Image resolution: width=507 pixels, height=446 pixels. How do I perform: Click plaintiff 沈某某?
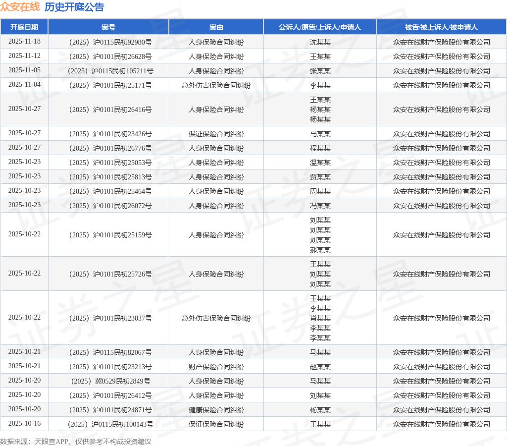[320, 42]
